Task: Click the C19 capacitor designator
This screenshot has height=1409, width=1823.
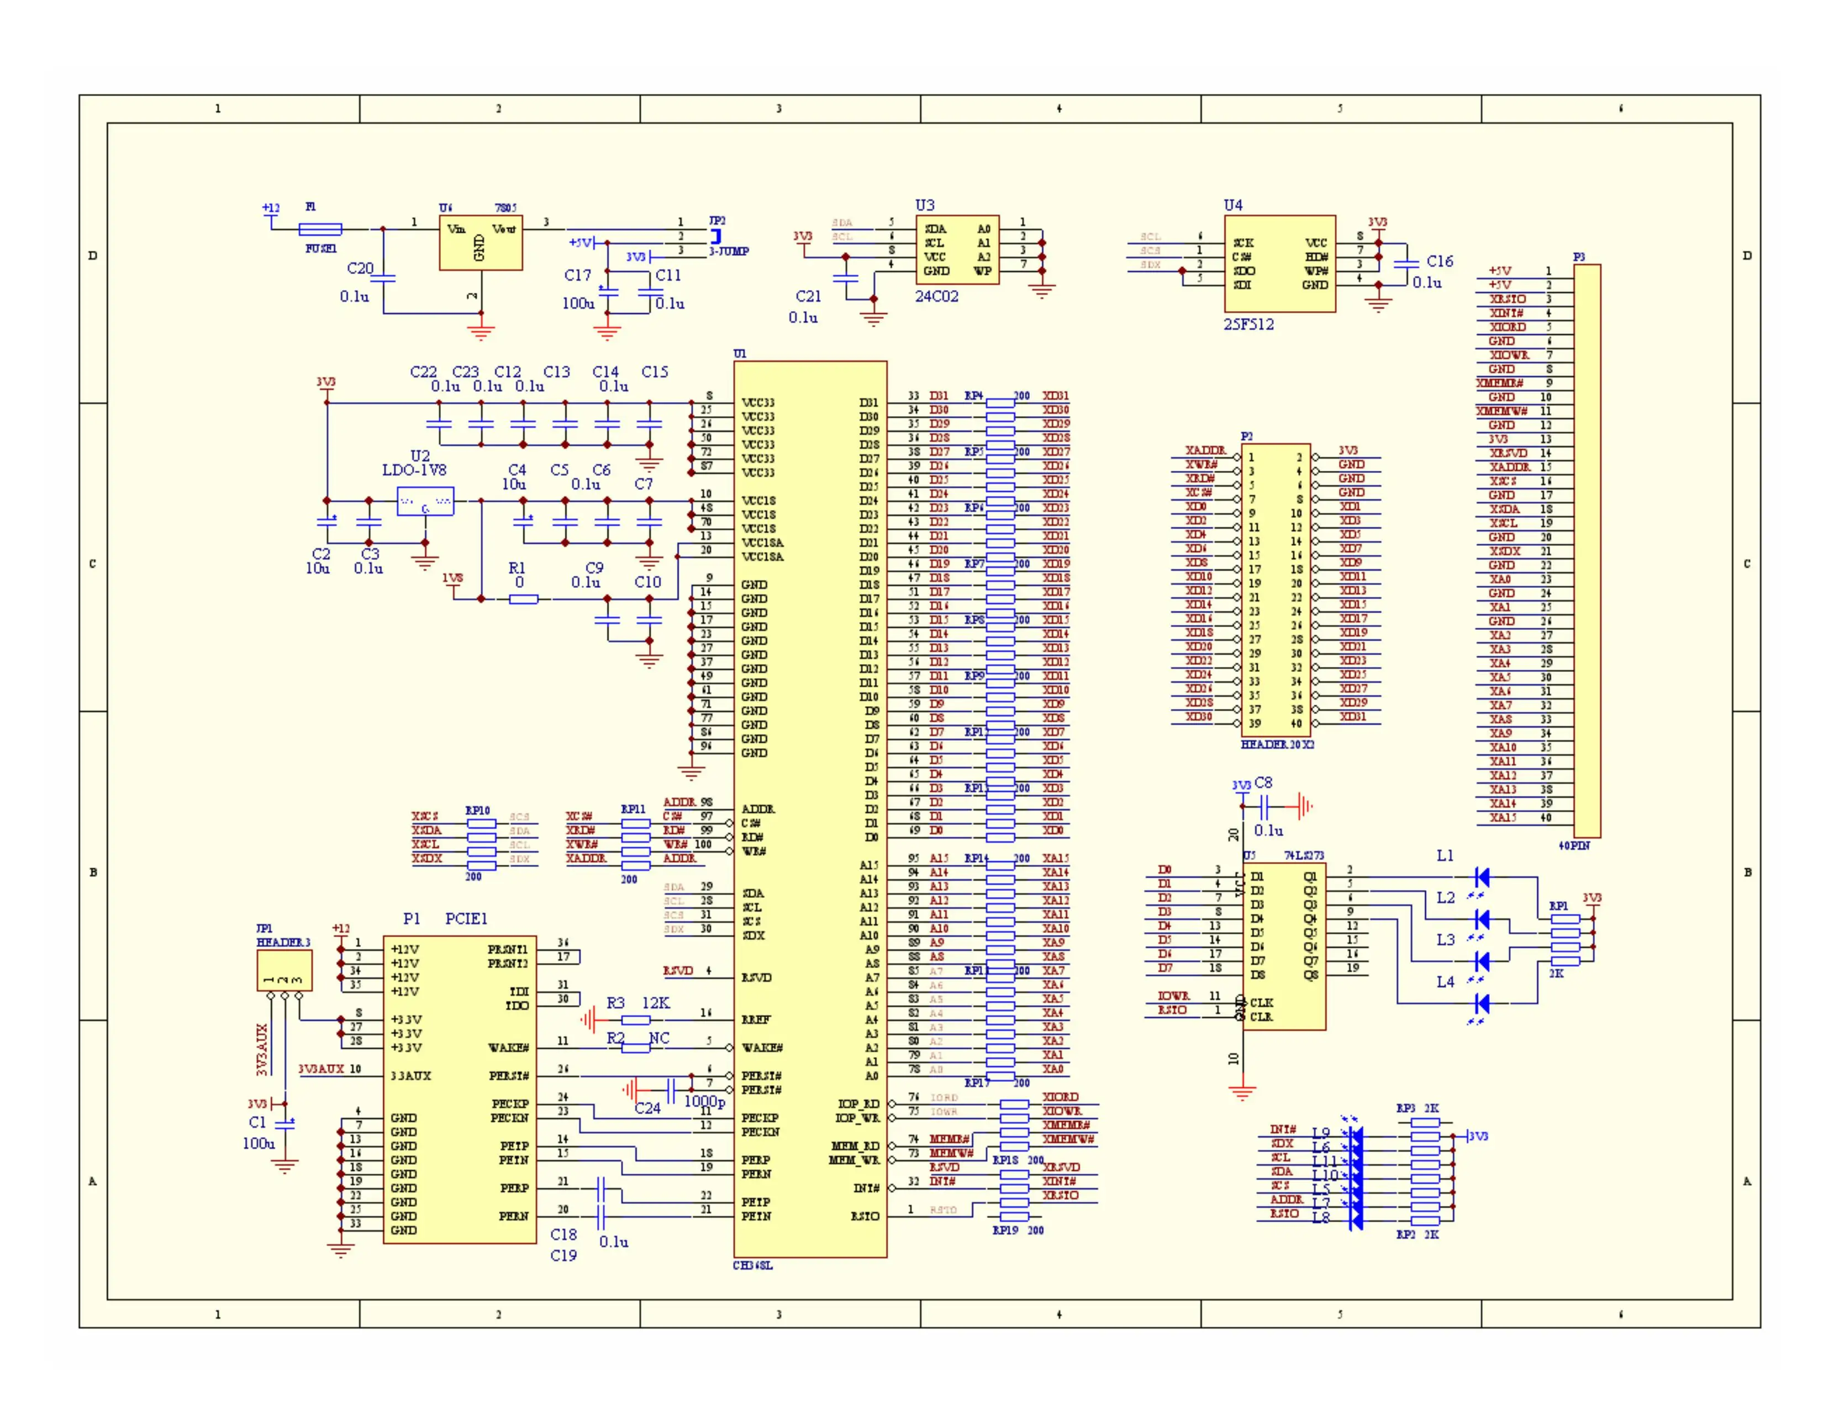Action: pos(563,1255)
